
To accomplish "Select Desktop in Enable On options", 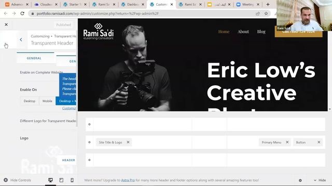I will (30, 101).
